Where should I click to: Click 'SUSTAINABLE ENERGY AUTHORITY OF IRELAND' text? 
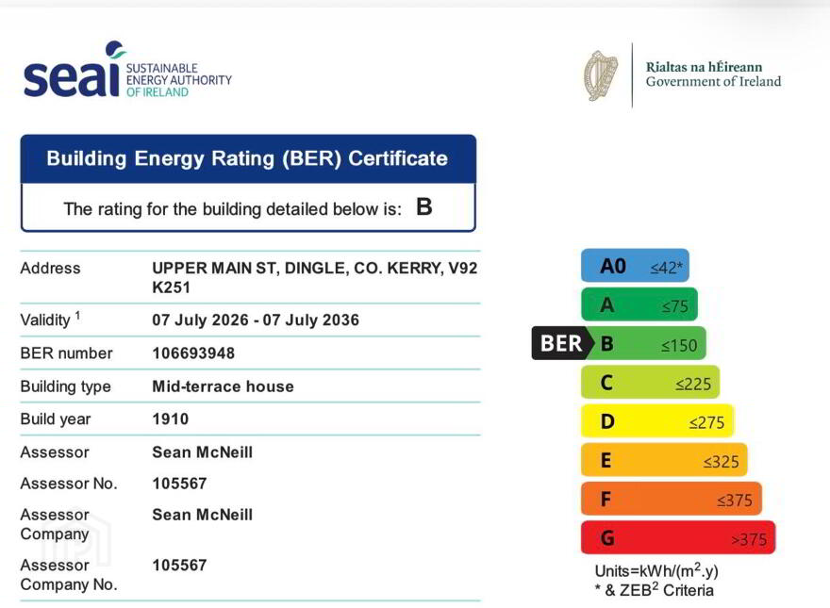pos(179,80)
